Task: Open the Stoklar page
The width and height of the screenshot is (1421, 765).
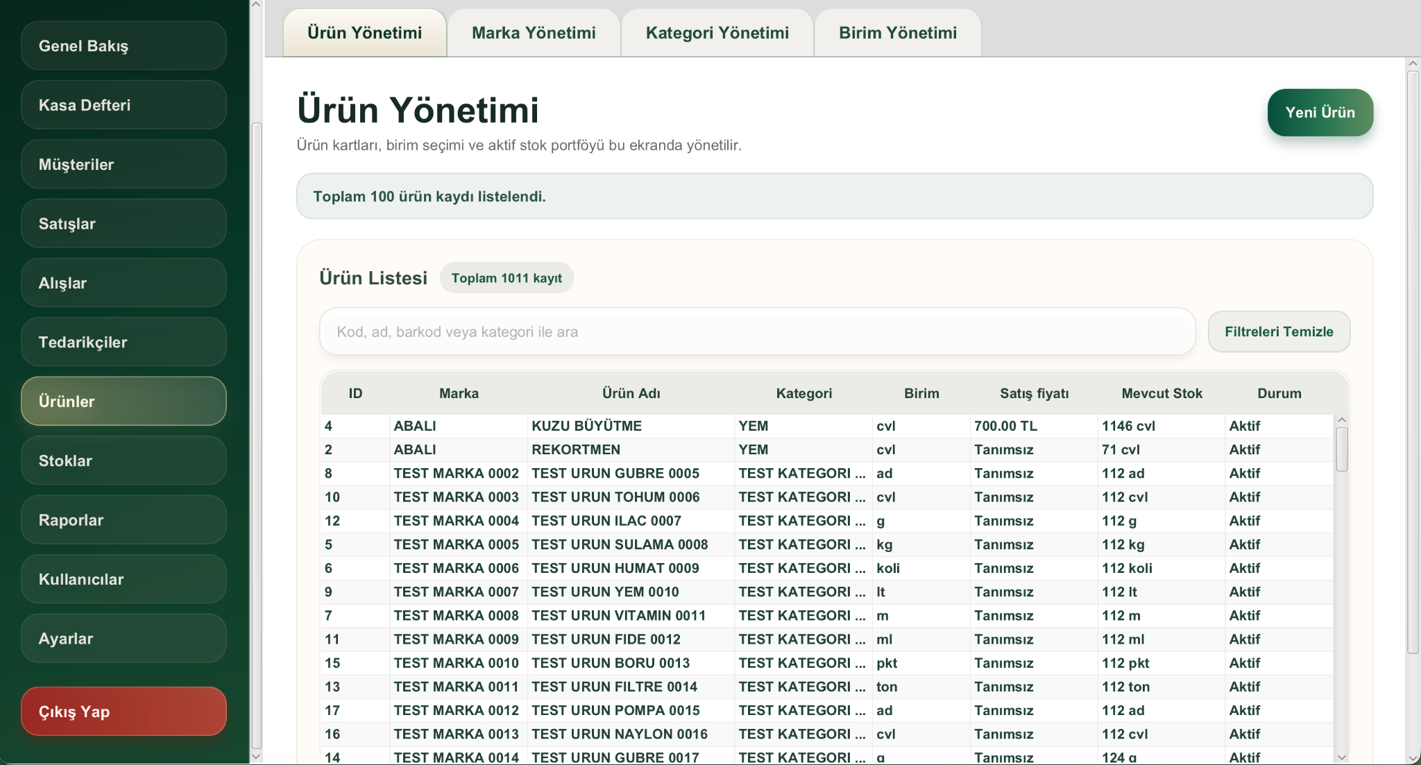Action: point(124,461)
